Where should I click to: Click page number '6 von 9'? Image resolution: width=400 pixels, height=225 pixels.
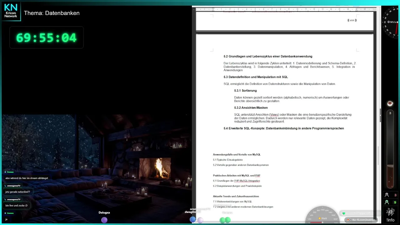pos(352,20)
